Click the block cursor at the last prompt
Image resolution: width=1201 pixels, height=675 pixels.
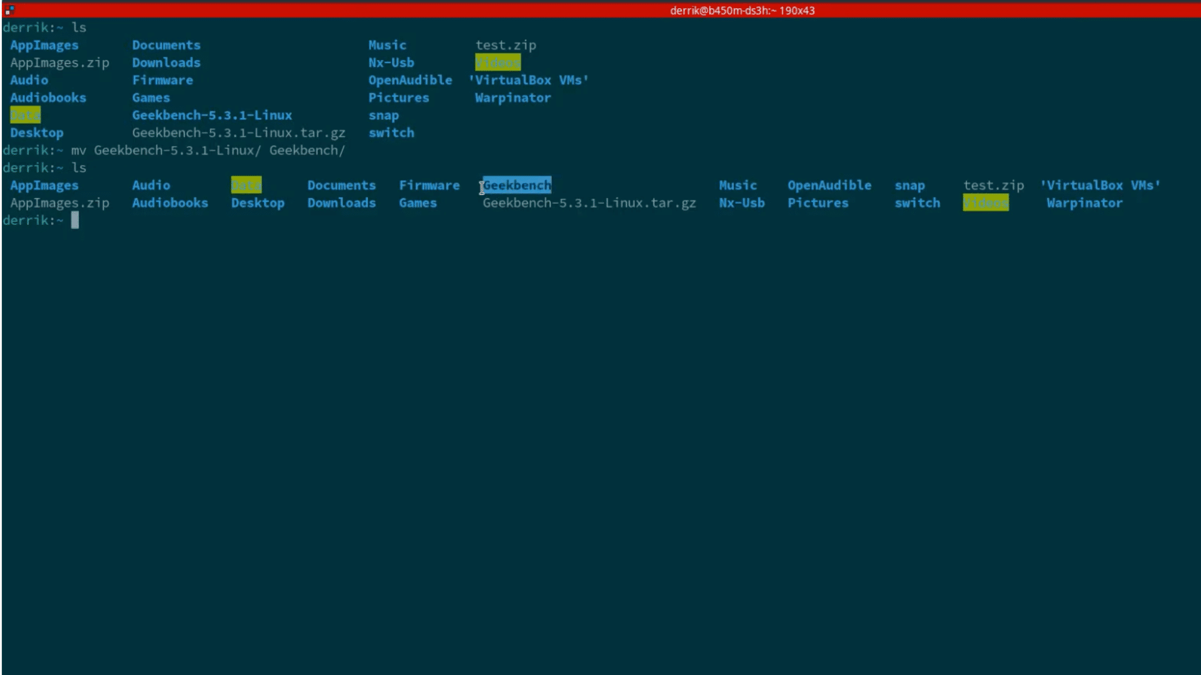coord(75,220)
